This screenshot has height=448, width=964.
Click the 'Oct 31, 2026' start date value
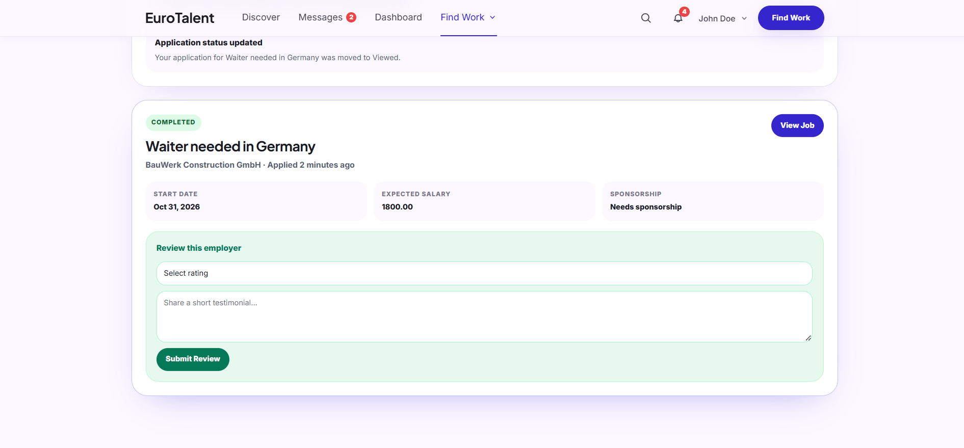click(177, 207)
